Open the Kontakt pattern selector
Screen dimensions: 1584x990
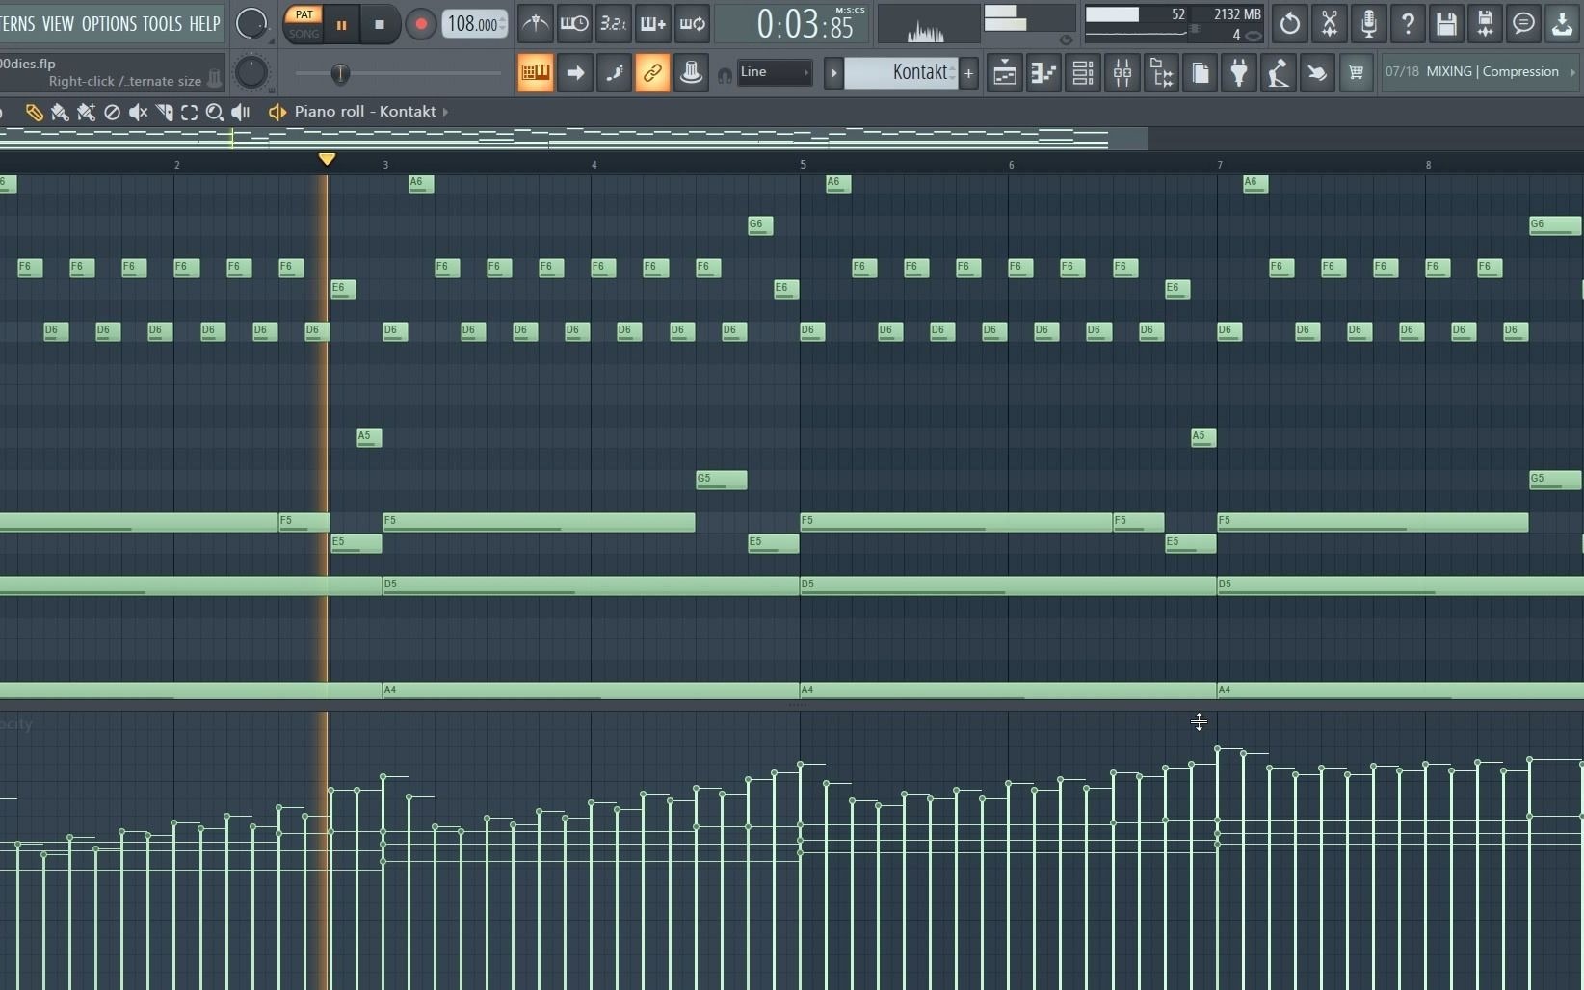coord(902,72)
